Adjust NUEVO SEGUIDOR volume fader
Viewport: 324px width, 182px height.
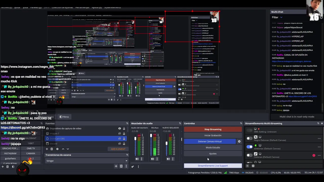click(x=167, y=143)
